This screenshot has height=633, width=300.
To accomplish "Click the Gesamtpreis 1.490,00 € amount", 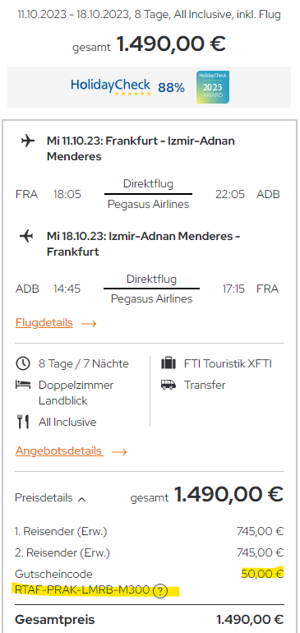I will click(250, 619).
